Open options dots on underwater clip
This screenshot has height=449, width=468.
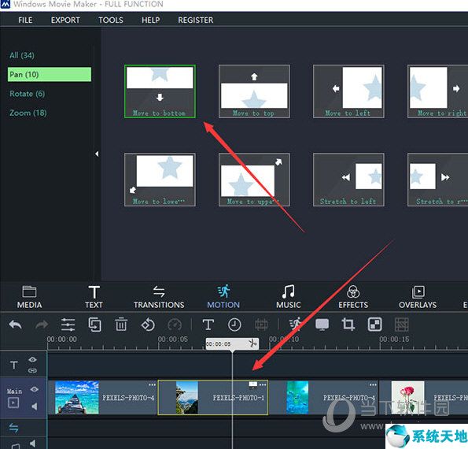(x=373, y=385)
